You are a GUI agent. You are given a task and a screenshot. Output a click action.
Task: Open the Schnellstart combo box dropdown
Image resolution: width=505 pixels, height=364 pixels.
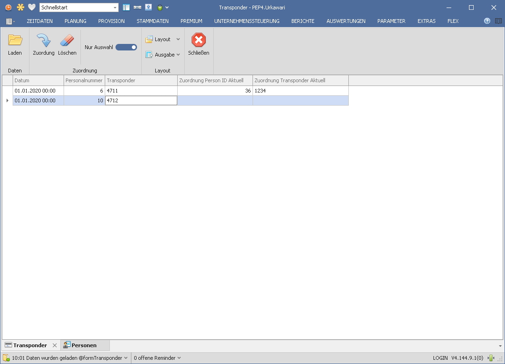pos(115,7)
